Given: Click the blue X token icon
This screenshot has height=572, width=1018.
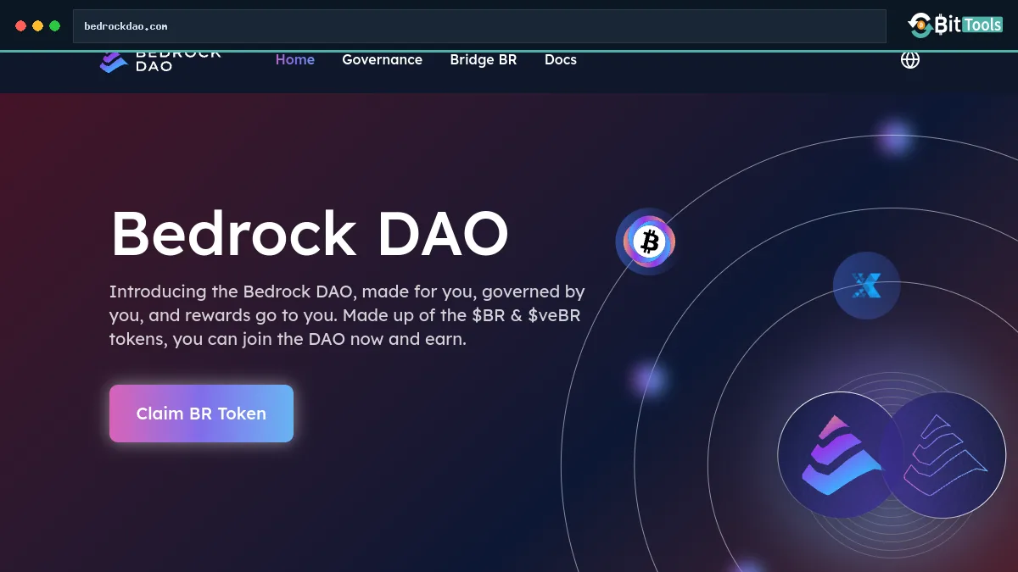Looking at the screenshot, I should [x=866, y=286].
